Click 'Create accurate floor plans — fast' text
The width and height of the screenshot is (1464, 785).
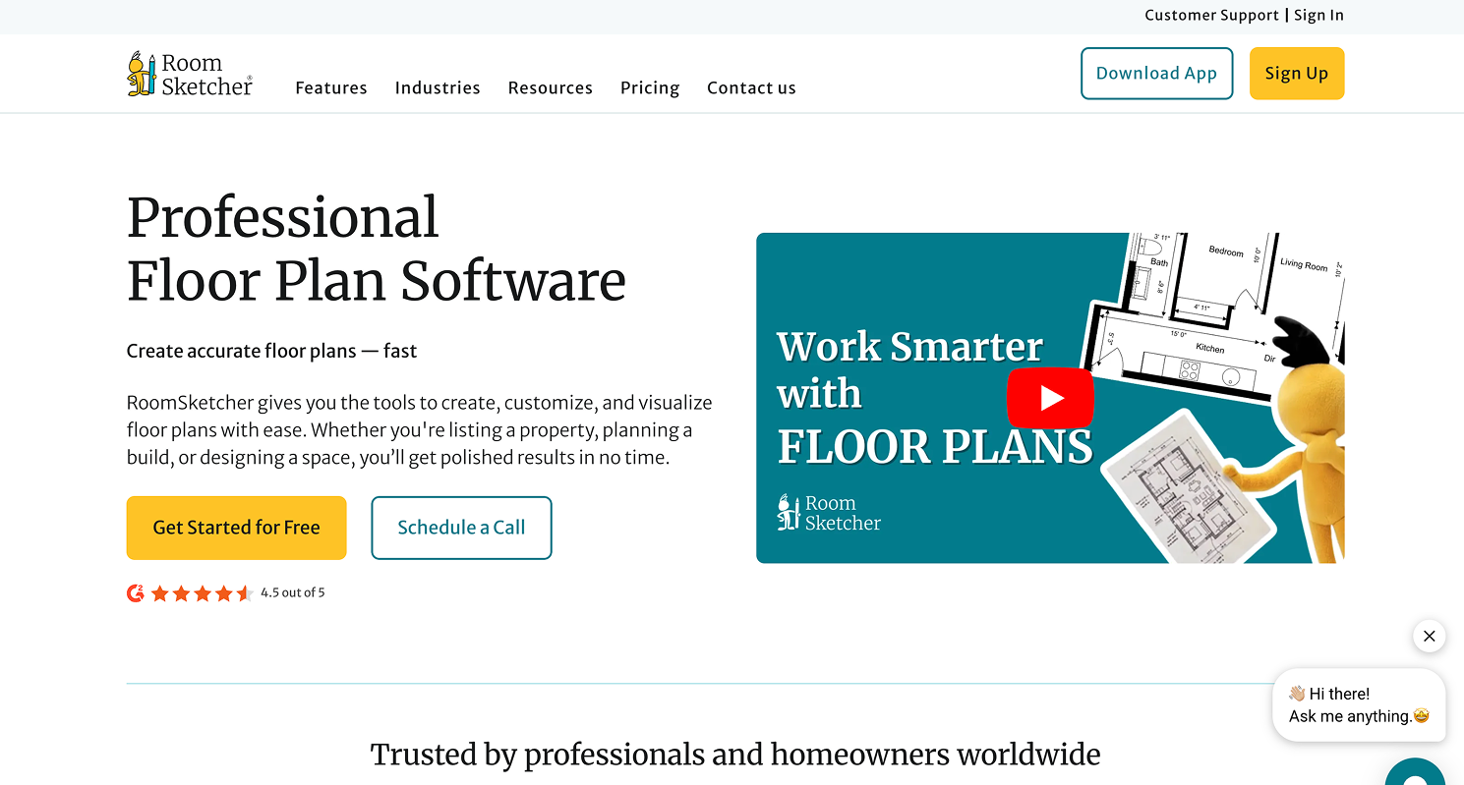point(272,351)
